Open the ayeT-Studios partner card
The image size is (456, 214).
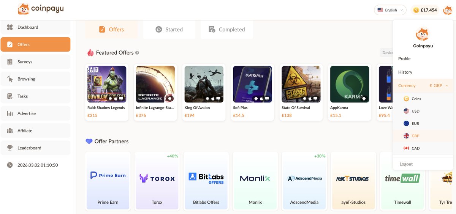click(x=353, y=181)
